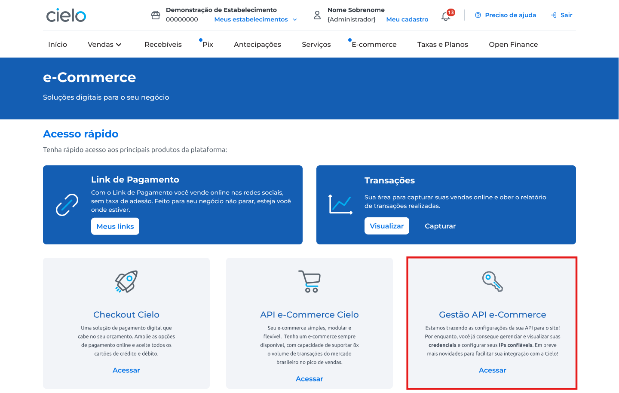Click {Administrador} role label
The width and height of the screenshot is (619, 393).
[352, 19]
